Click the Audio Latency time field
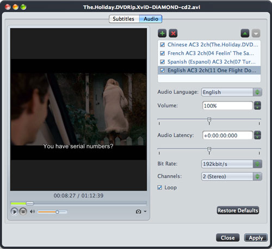This screenshot has width=272, height=249. (227, 135)
